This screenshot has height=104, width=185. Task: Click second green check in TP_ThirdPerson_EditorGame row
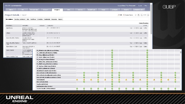click(x=147, y=64)
